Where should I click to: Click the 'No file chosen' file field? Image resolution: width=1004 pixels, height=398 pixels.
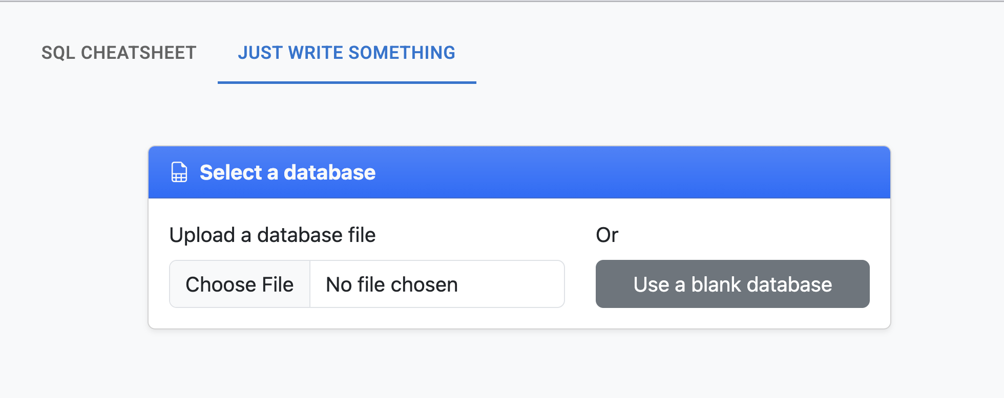tap(437, 284)
